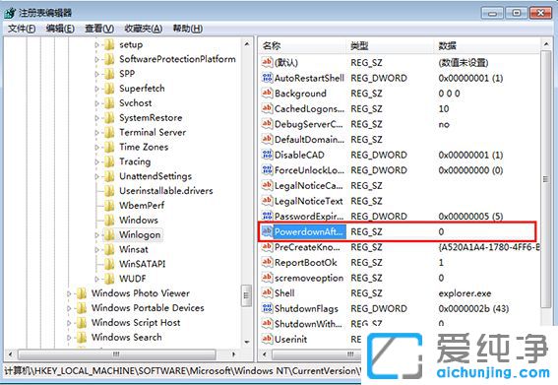Click the UnattendSettings folder icon
The height and width of the screenshot is (385, 558).
[x=109, y=176]
